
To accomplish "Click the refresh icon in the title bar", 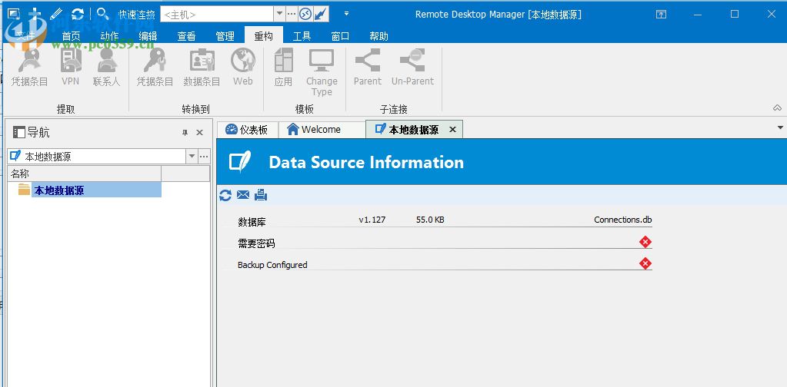I will click(x=77, y=14).
